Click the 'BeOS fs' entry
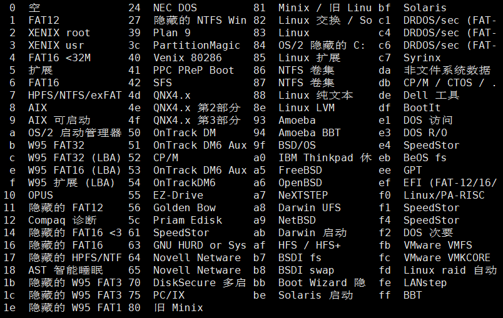The height and width of the screenshot is (318, 503). click(425, 157)
